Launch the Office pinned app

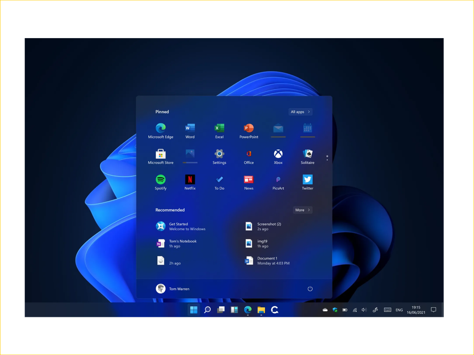pos(248,156)
